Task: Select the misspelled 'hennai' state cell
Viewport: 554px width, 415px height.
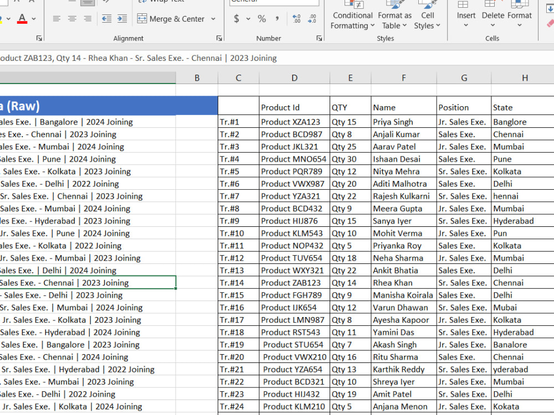Action: (522, 196)
